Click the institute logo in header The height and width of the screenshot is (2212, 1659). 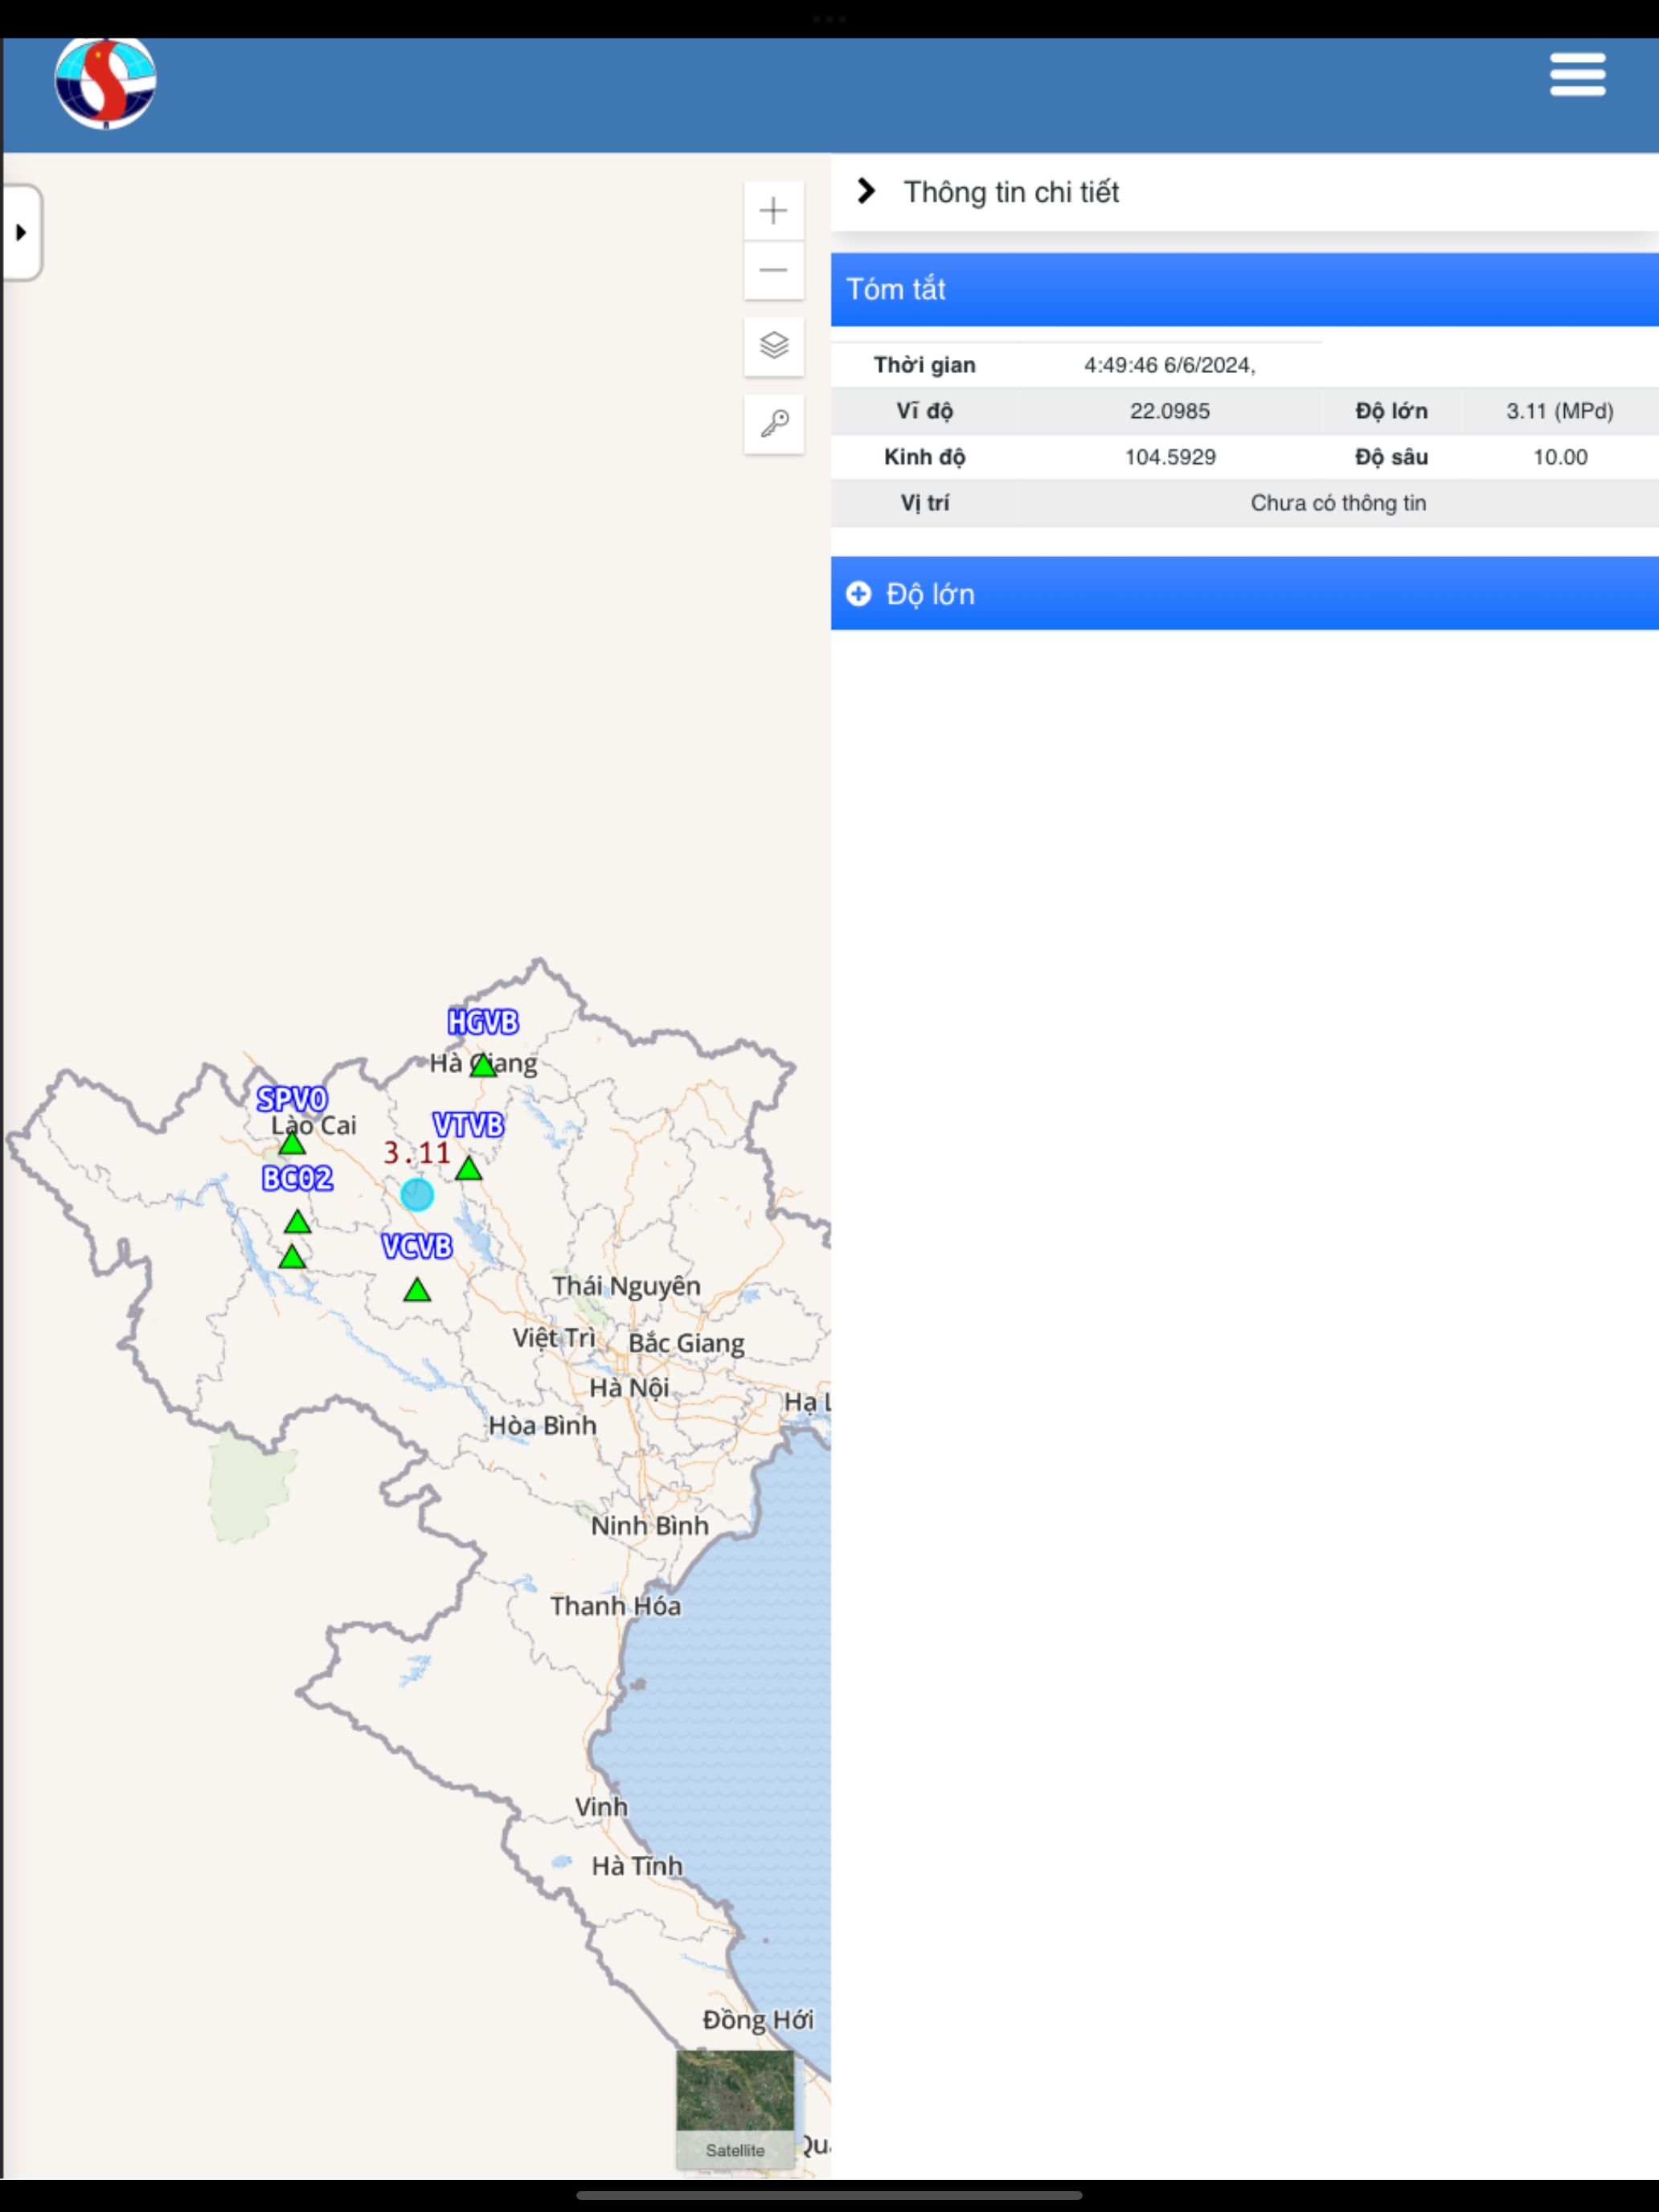pos(105,83)
